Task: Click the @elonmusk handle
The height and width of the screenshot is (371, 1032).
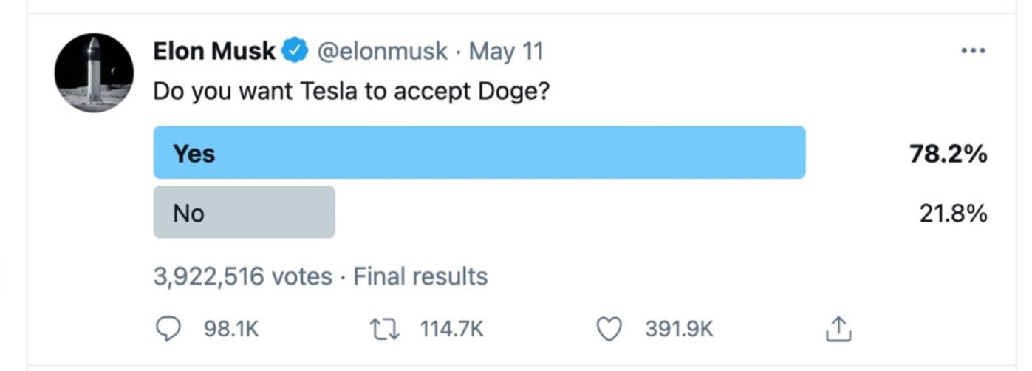Action: click(x=382, y=51)
